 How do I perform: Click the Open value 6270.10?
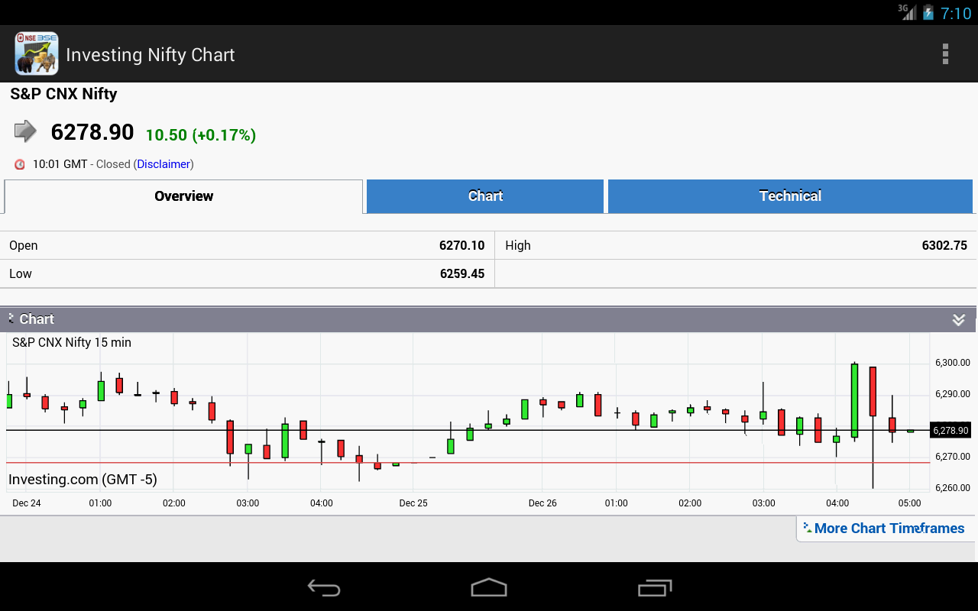tap(461, 245)
